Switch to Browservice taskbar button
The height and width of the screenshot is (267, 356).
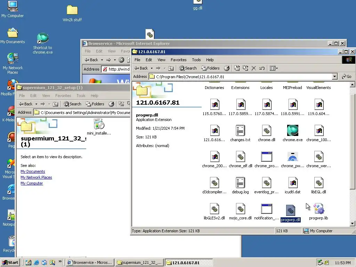(90, 262)
